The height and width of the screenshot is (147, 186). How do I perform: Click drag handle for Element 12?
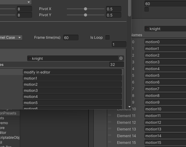[x=110, y=122]
